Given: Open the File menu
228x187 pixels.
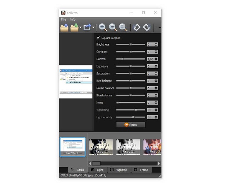Looking at the screenshot, I should point(63,19).
